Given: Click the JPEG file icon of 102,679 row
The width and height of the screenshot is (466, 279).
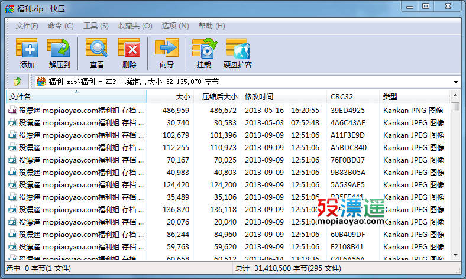Looking at the screenshot, I should tap(12, 135).
